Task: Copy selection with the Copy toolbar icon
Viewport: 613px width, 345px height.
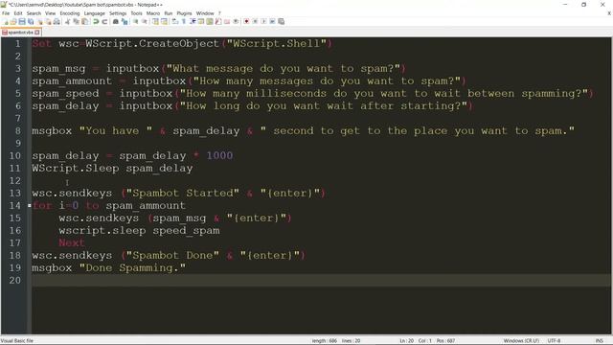Action: tap(76, 21)
